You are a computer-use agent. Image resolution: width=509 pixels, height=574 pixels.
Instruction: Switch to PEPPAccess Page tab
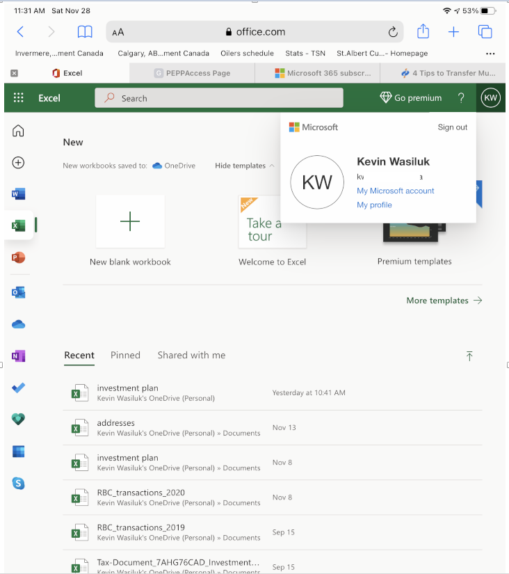(x=192, y=73)
